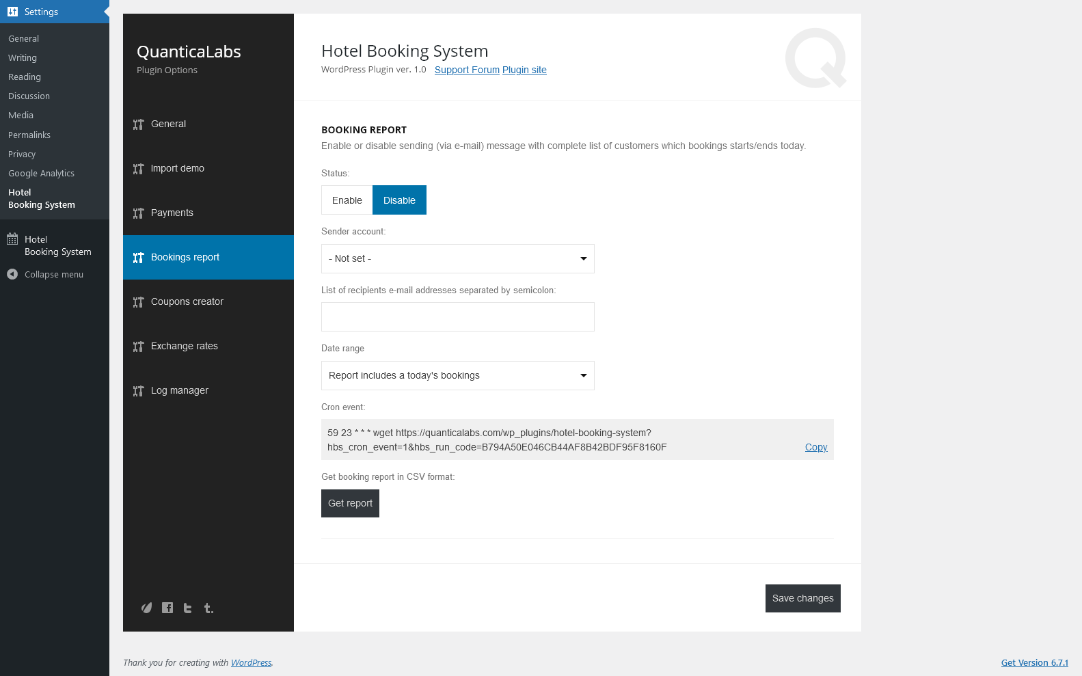
Task: Click the QuanticaLabs Q logo
Action: coord(815,58)
